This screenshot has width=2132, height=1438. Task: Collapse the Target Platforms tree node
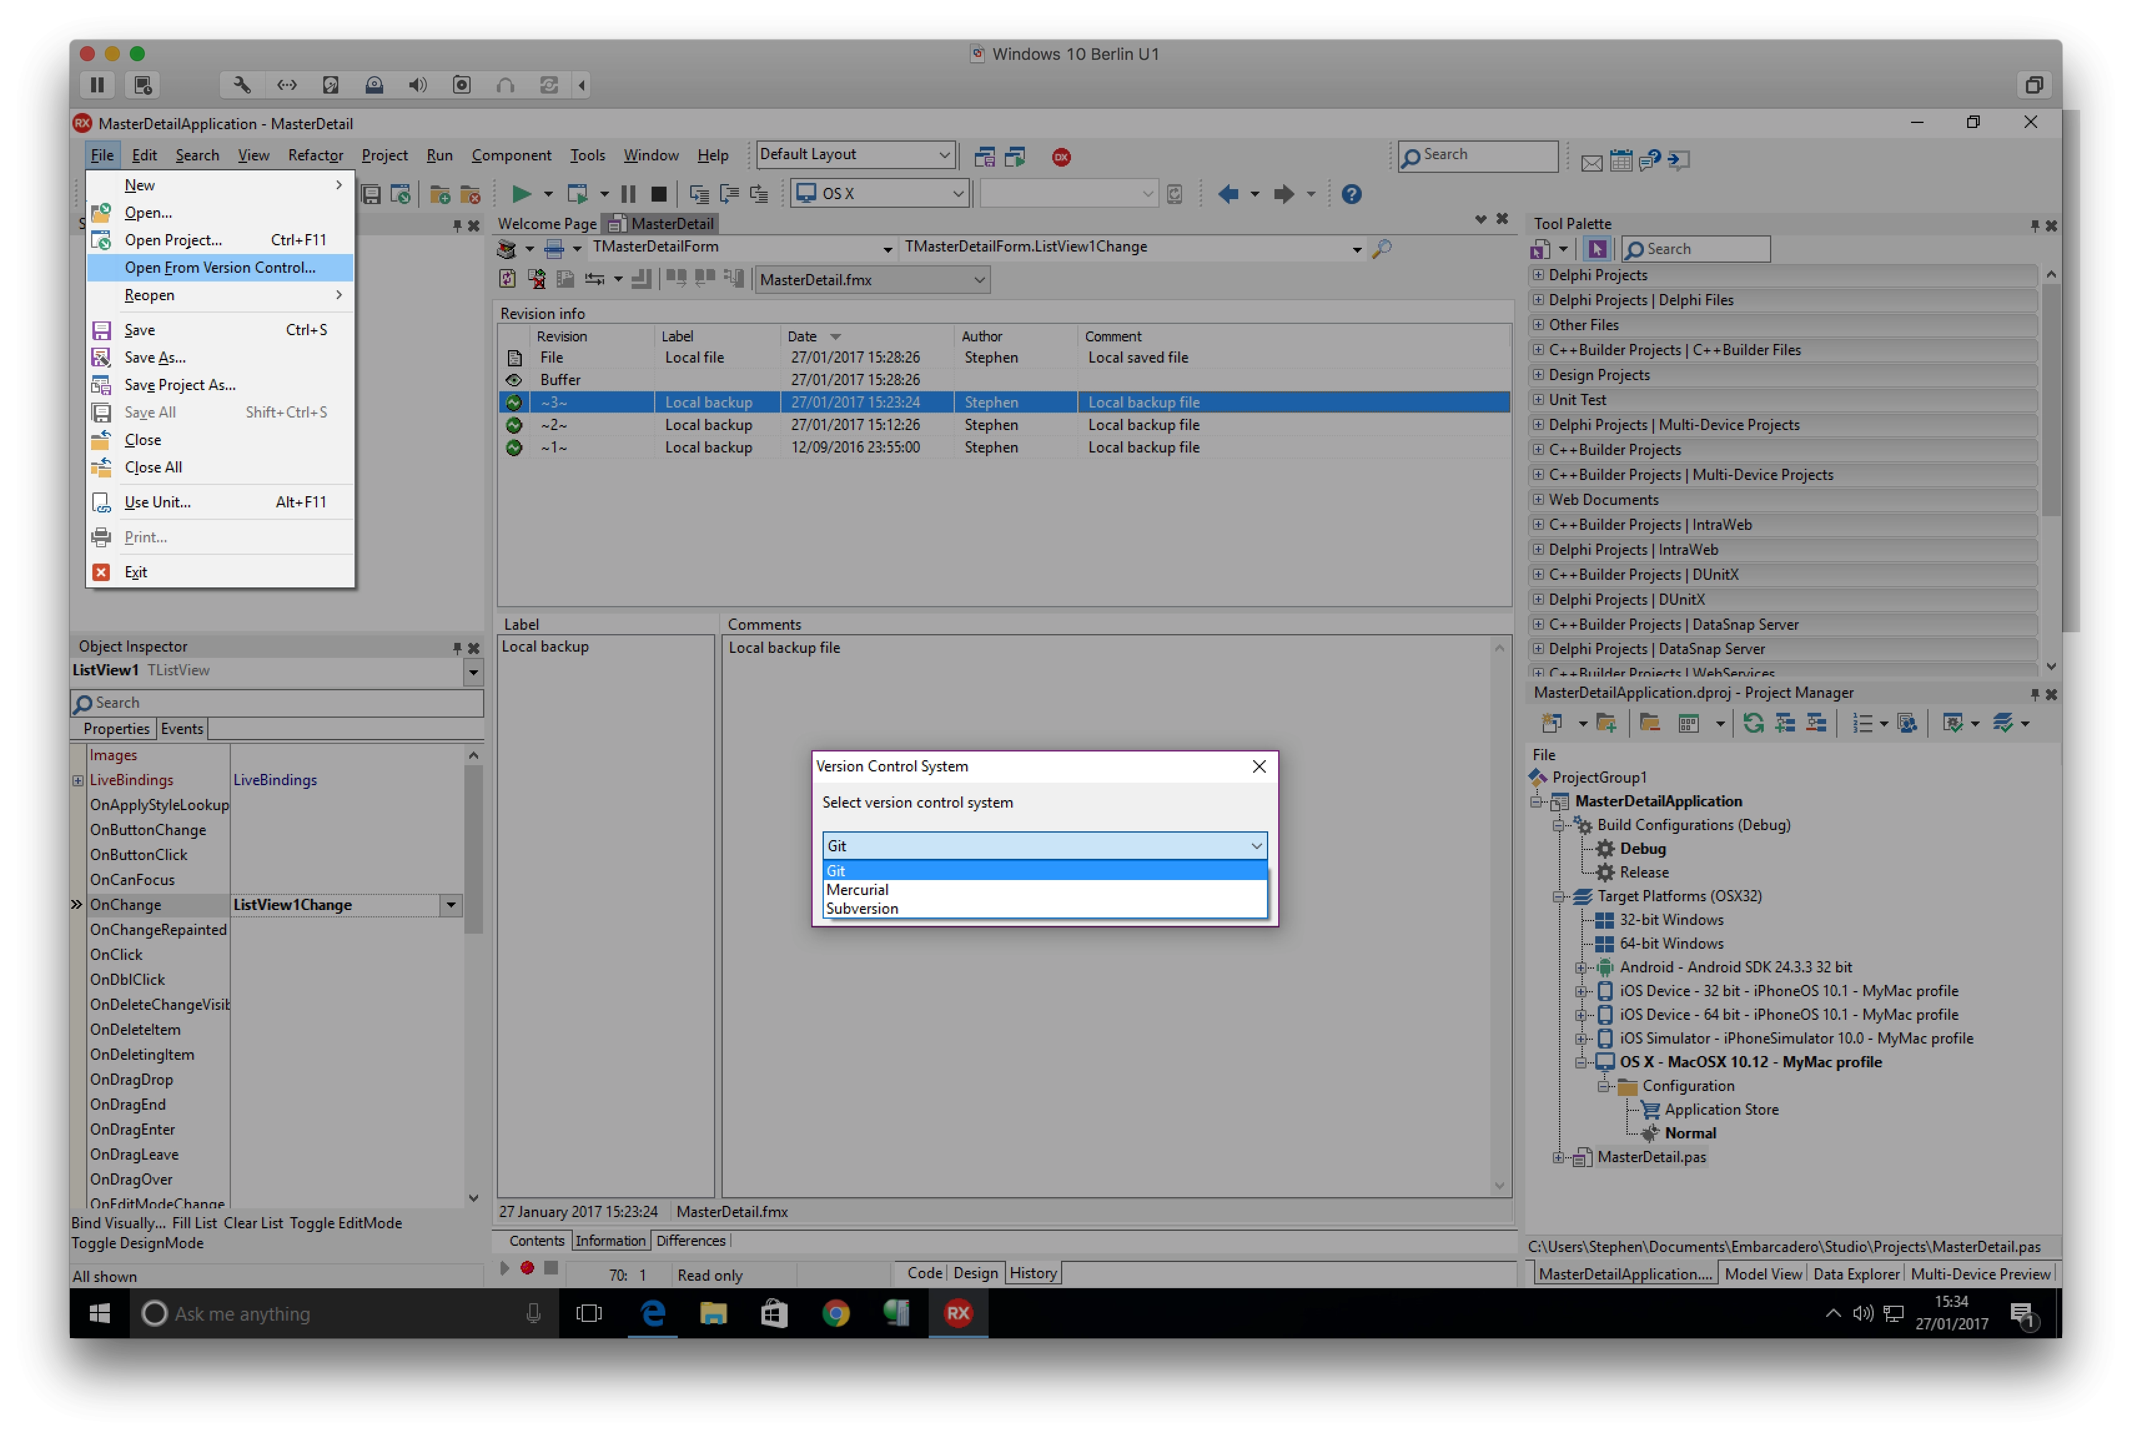tap(1558, 897)
